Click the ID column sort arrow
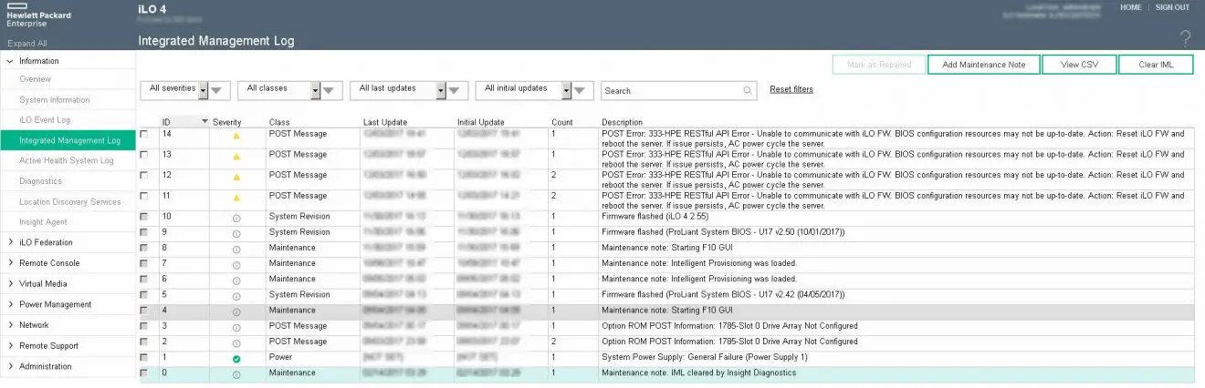1205x388 pixels. [x=204, y=122]
